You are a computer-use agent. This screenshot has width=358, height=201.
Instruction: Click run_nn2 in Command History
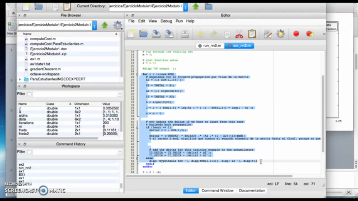[25, 168]
